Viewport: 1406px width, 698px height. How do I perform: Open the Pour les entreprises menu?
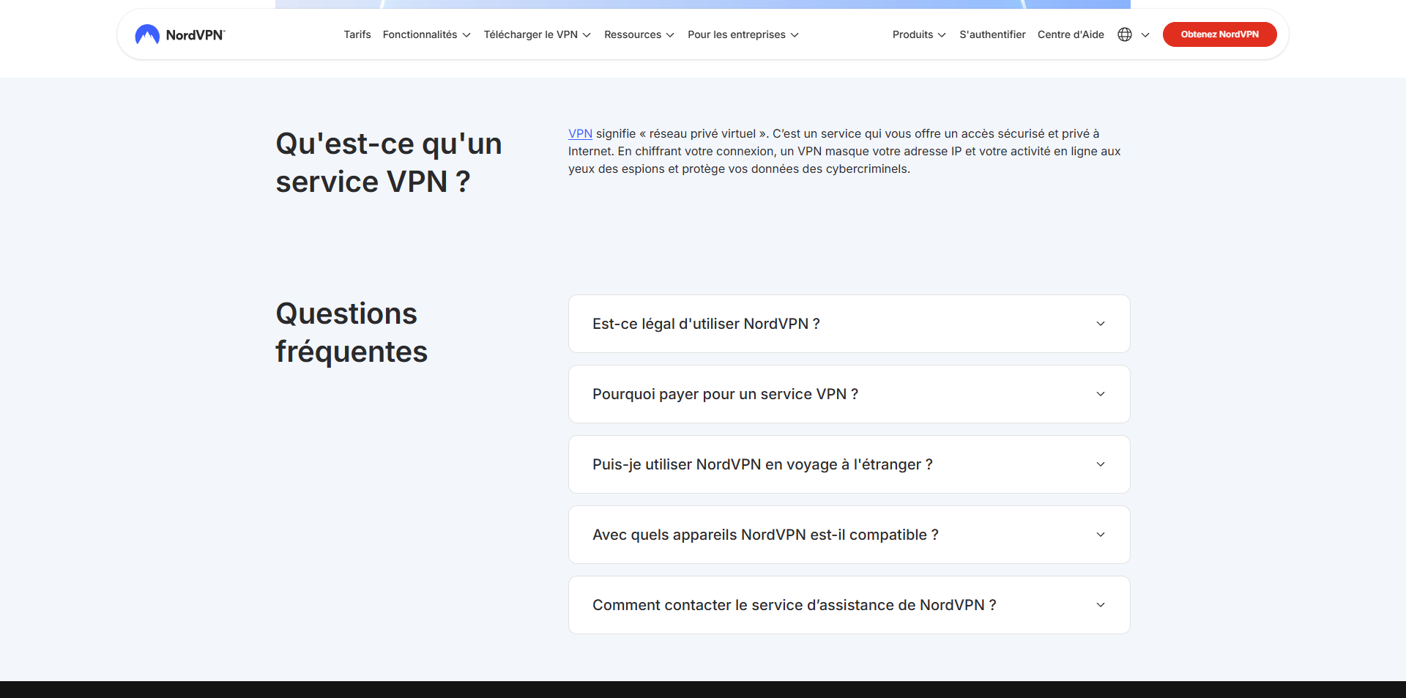click(x=743, y=34)
